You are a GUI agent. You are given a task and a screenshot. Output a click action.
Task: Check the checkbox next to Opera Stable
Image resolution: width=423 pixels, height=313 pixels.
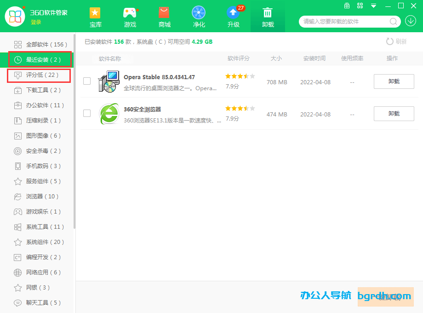pyautogui.click(x=86, y=81)
